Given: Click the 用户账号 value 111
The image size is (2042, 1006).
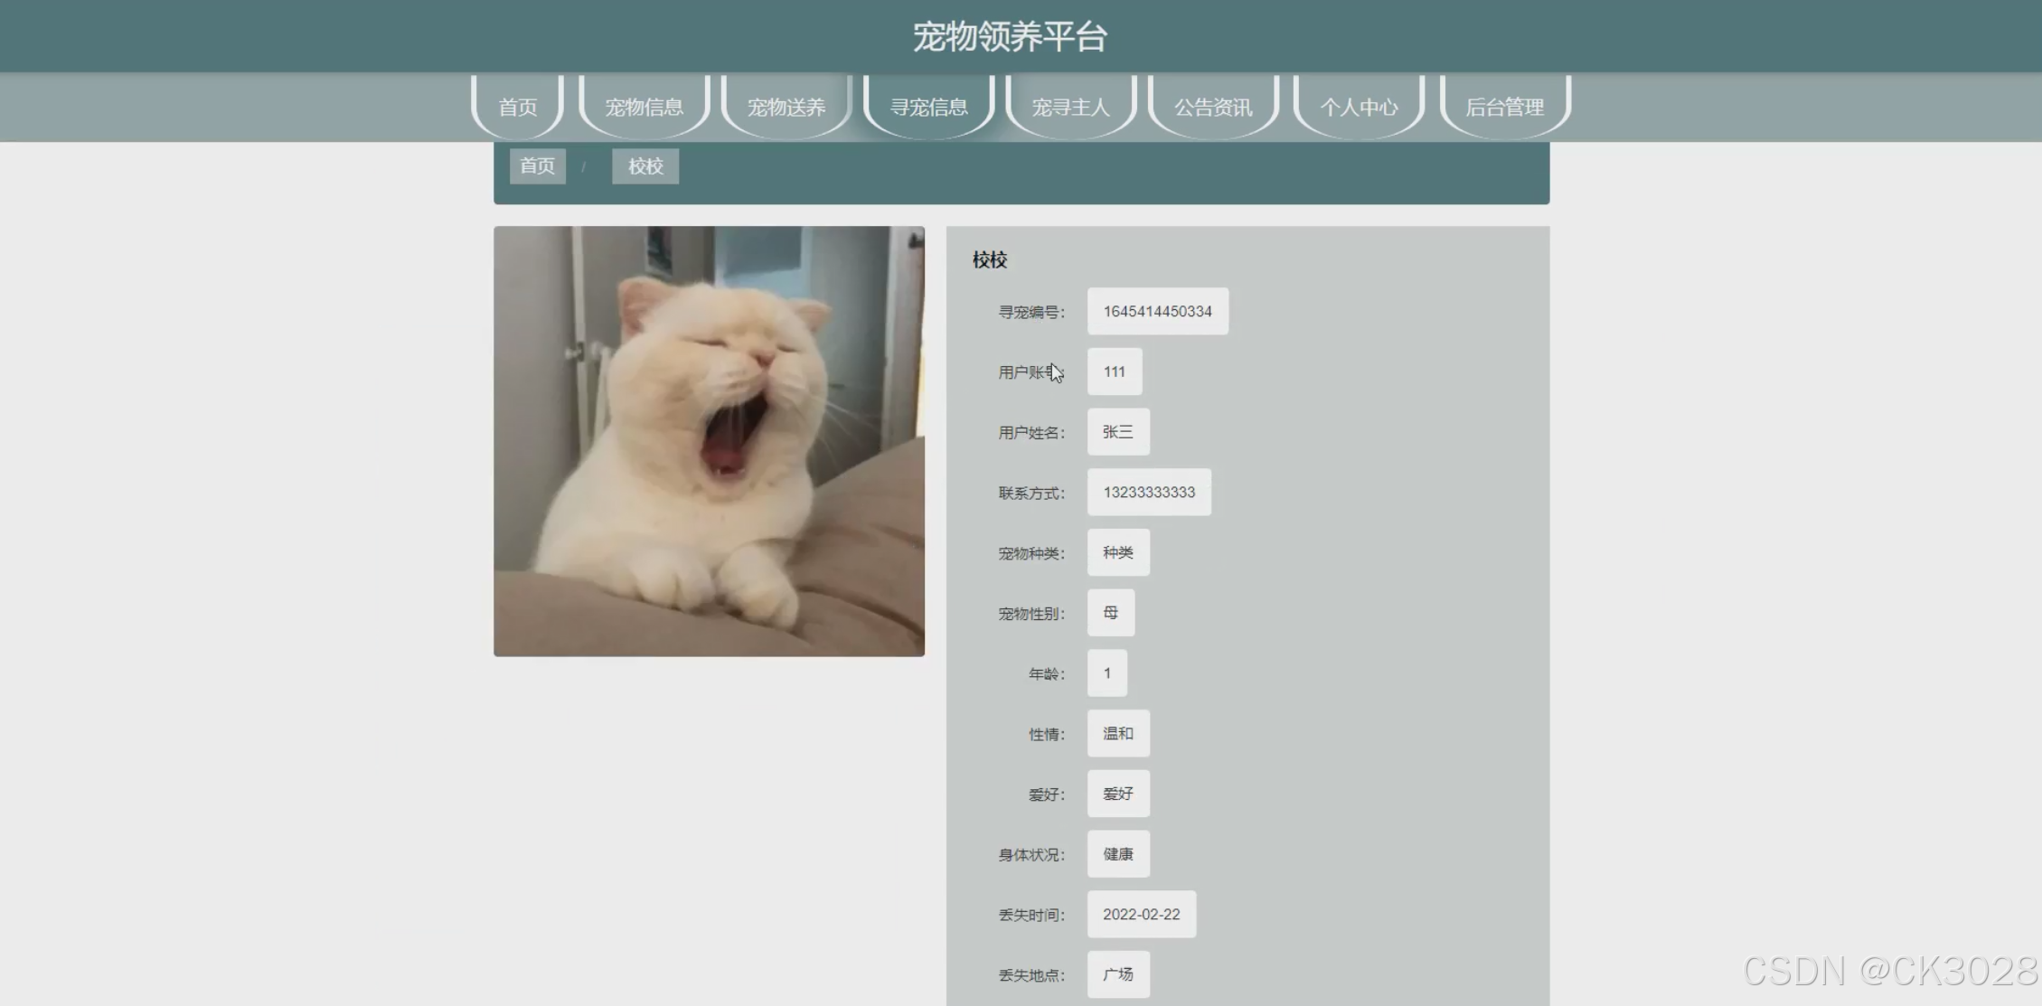Looking at the screenshot, I should [1114, 371].
